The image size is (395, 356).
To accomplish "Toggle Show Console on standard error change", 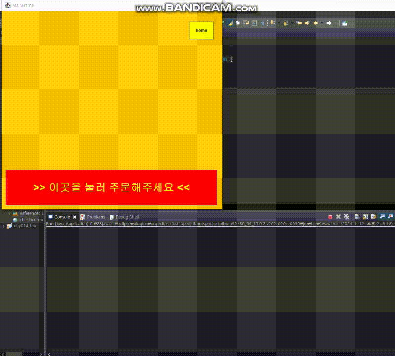I will pyautogui.click(x=390, y=216).
